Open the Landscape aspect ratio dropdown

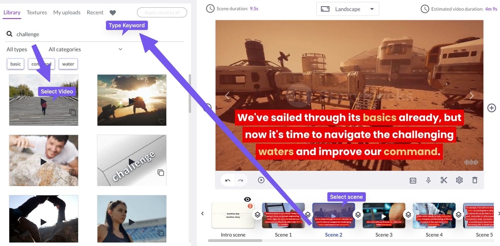point(348,9)
